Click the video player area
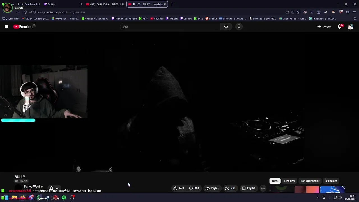 [179, 102]
